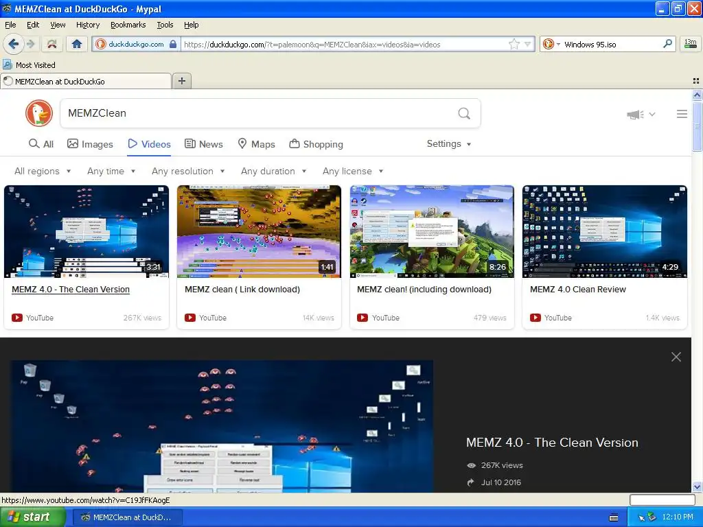703x527 pixels.
Task: Open a new tab with the plus button
Action: pyautogui.click(x=181, y=81)
